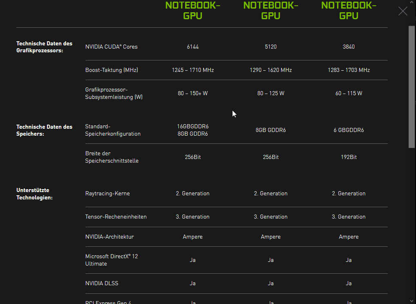Select the '6144' CUDA cores value
This screenshot has height=304, width=416.
pyautogui.click(x=192, y=47)
